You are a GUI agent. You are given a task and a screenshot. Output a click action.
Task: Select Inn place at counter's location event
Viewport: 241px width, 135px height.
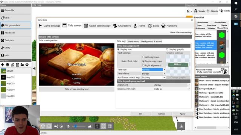tap(210, 35)
